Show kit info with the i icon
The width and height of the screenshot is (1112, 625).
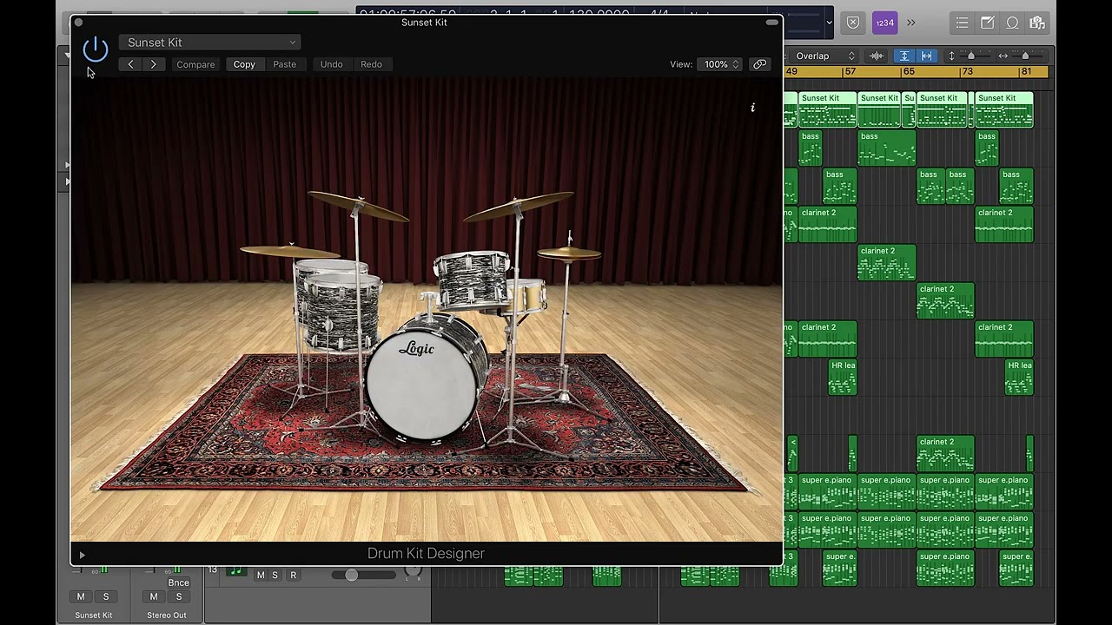pyautogui.click(x=752, y=108)
